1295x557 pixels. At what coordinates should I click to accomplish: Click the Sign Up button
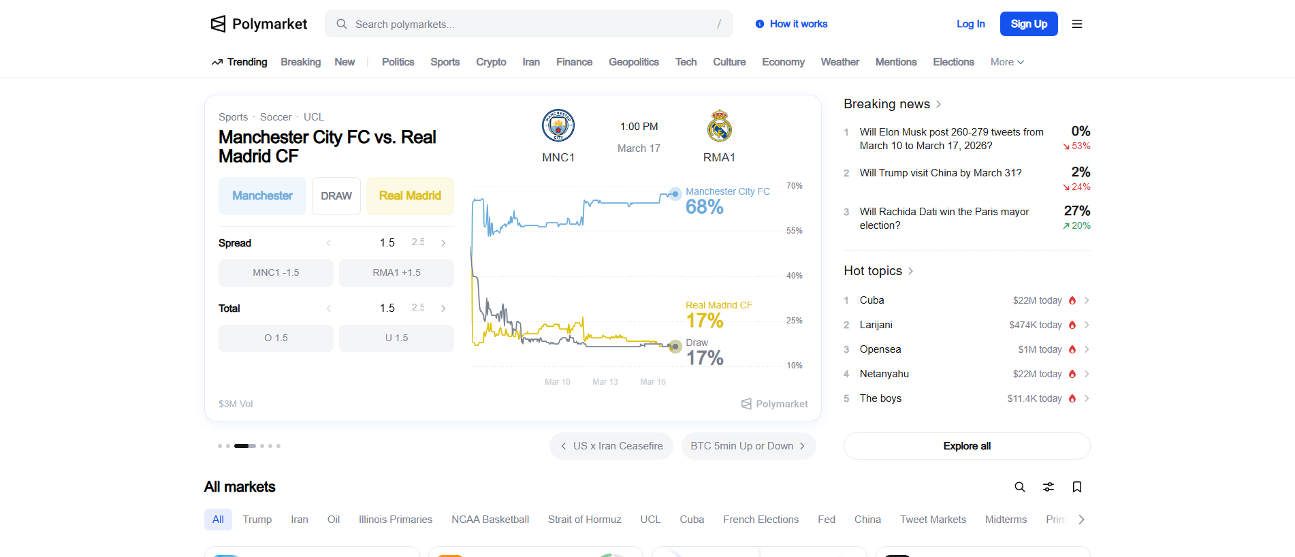1029,24
